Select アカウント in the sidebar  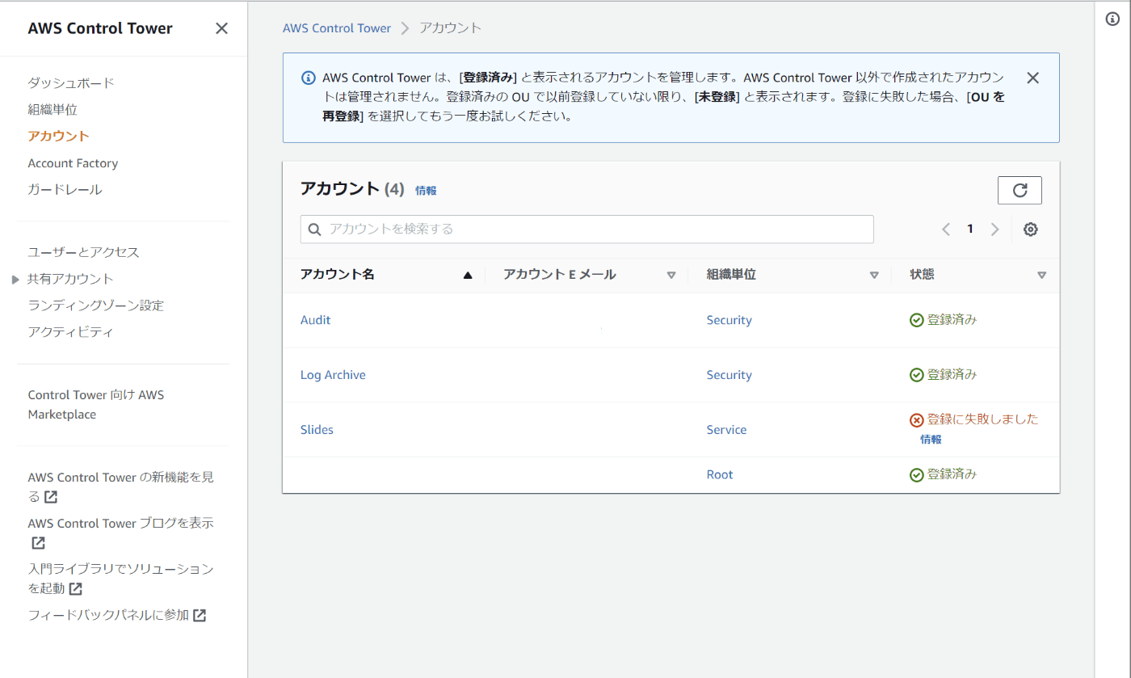58,136
